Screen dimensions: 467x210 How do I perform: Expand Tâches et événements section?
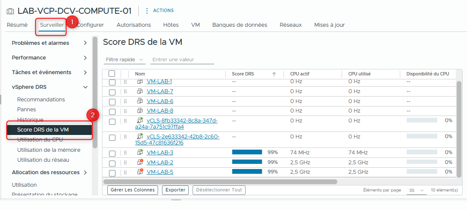pyautogui.click(x=85, y=72)
